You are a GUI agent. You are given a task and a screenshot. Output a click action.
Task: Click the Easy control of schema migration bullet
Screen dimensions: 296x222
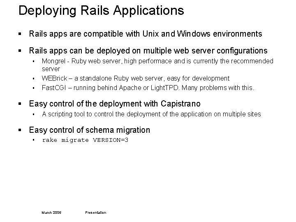pyautogui.click(x=90, y=130)
